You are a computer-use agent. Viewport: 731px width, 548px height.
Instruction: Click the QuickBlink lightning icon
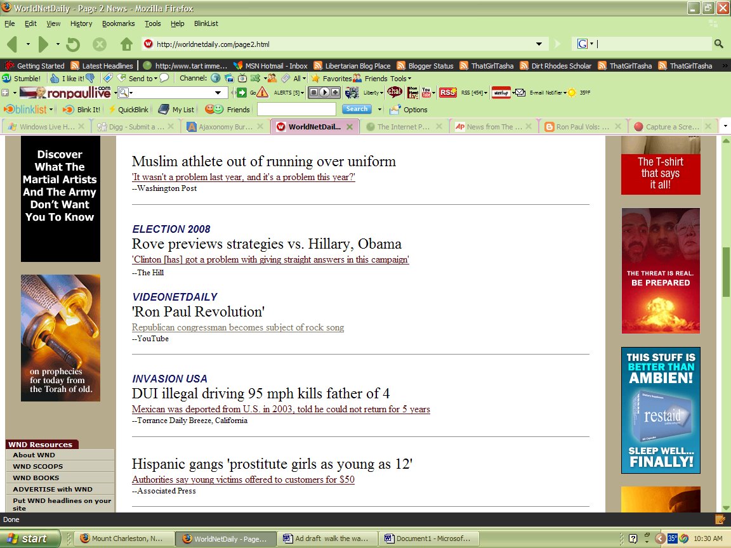[x=112, y=110]
